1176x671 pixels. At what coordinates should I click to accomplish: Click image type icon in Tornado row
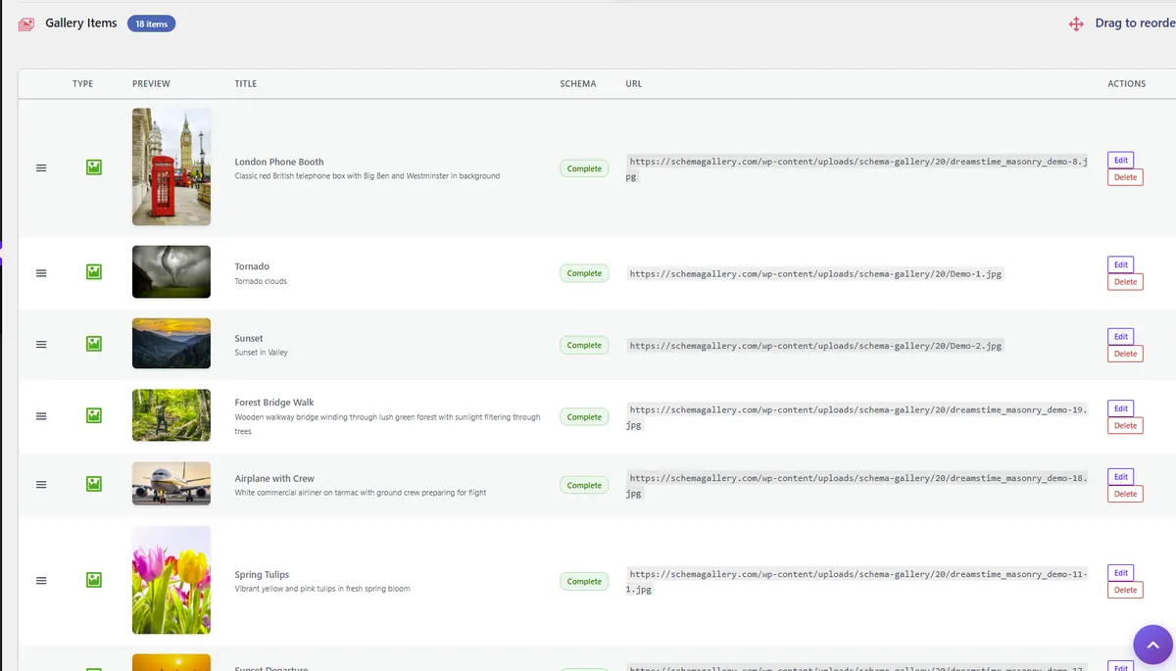tap(94, 272)
